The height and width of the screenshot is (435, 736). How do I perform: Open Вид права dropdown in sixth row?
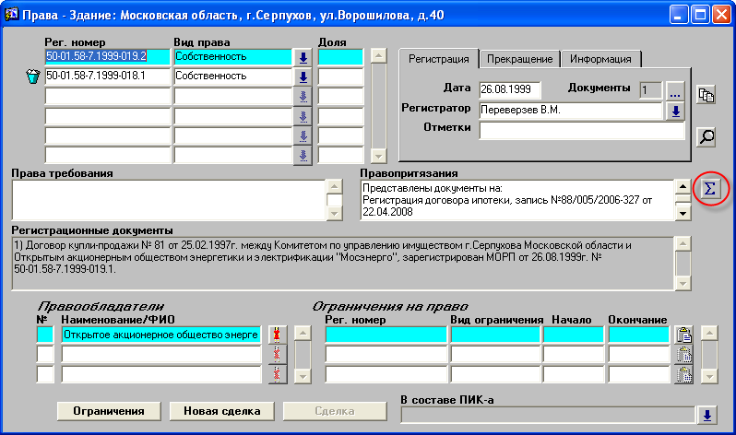coord(303,156)
